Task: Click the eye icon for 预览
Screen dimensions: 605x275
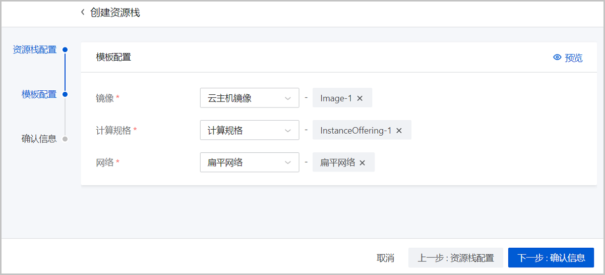Action: coord(557,58)
